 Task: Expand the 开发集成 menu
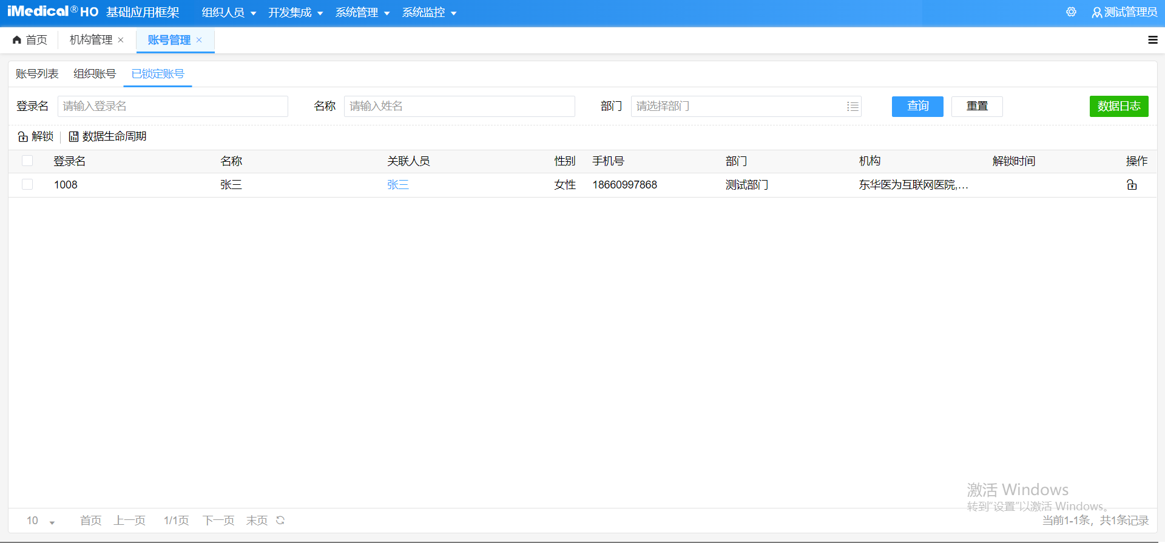pyautogui.click(x=295, y=13)
